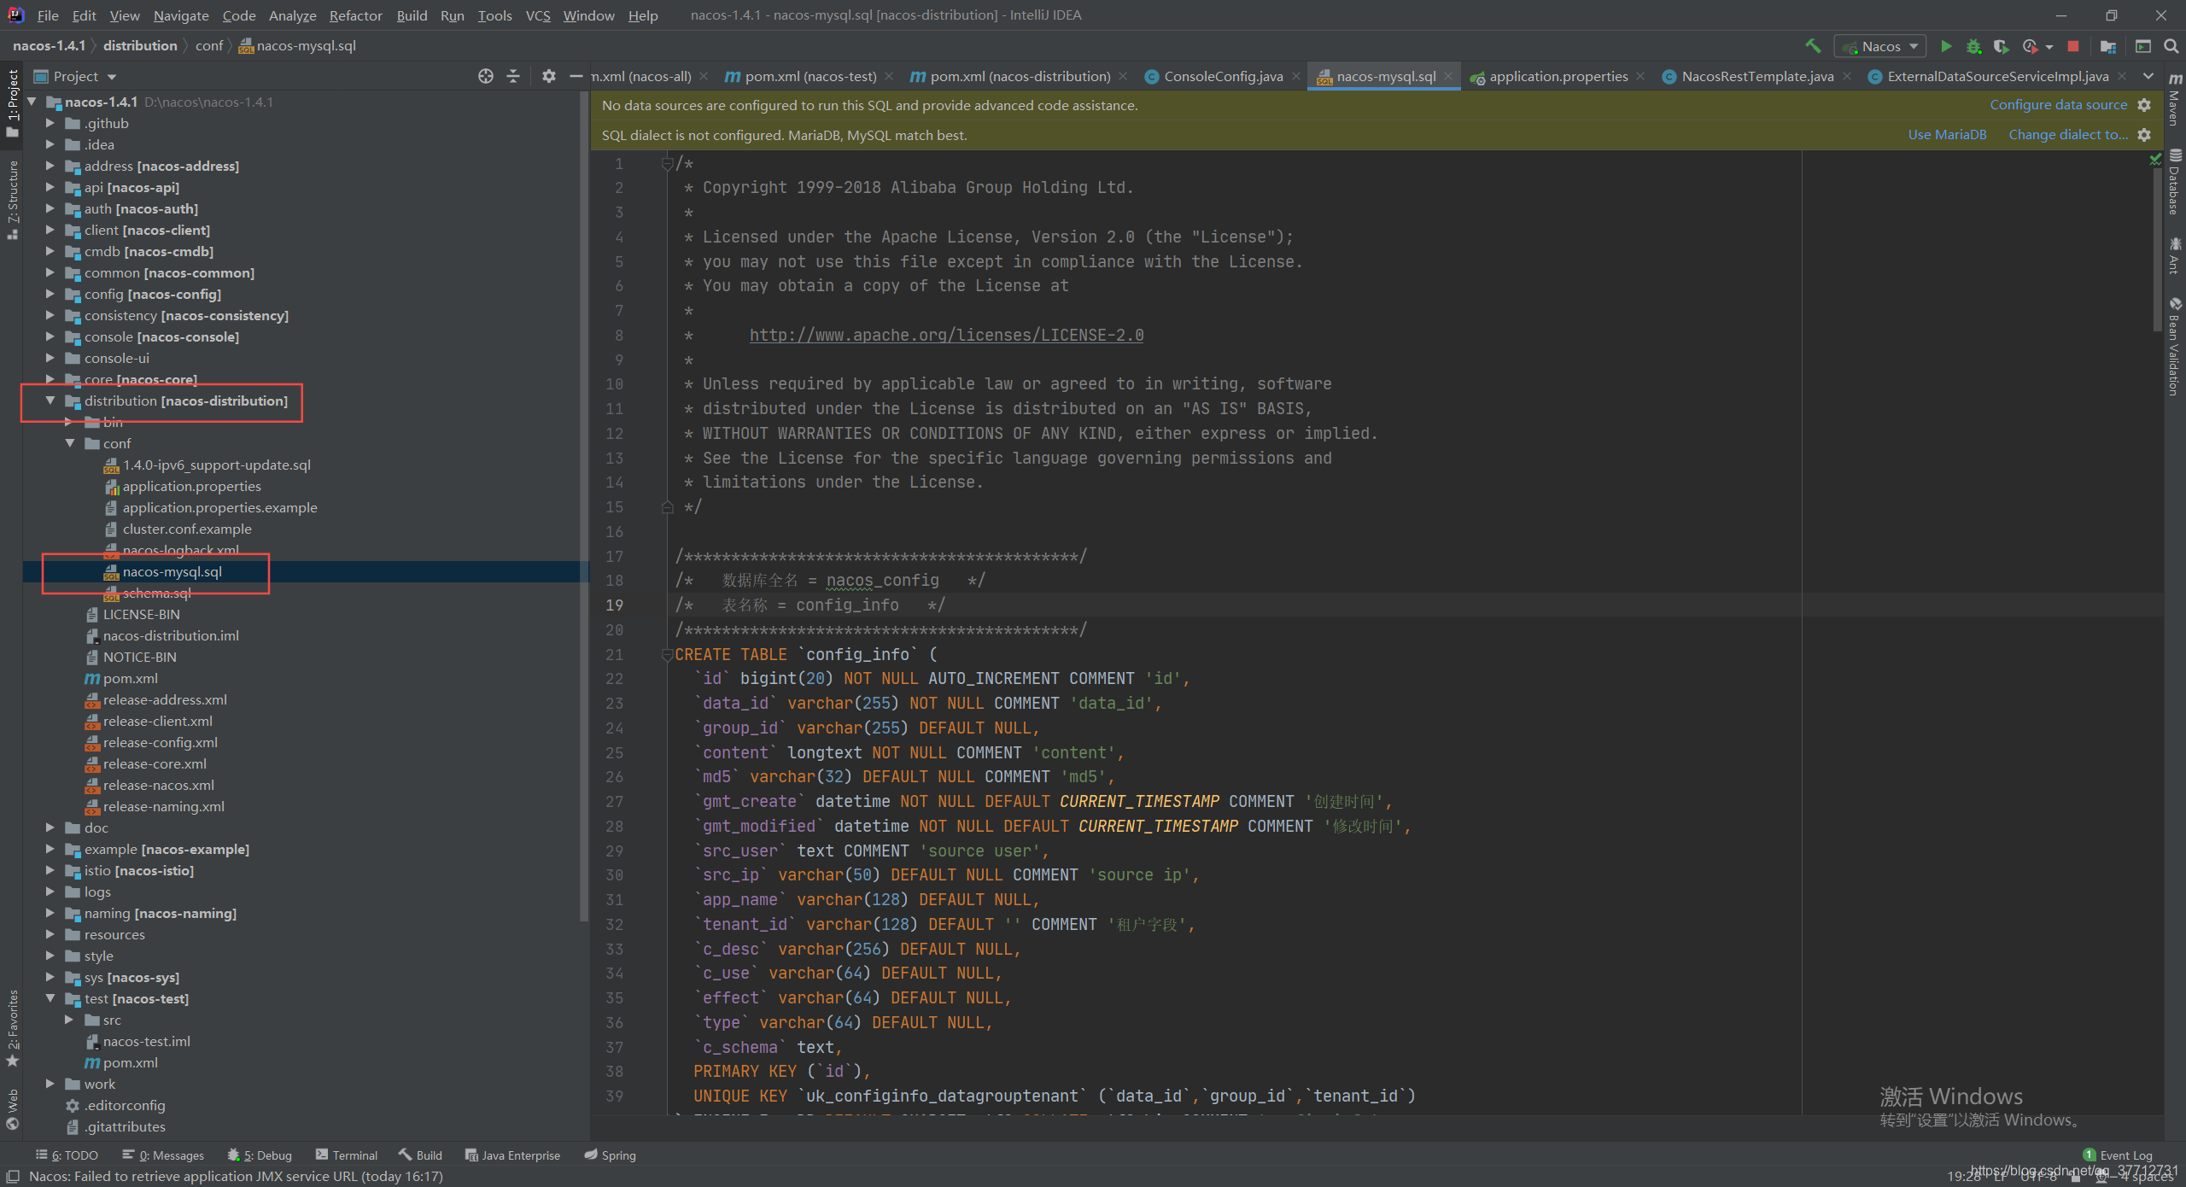
Task: Open the Refactor menu
Action: coord(356,15)
